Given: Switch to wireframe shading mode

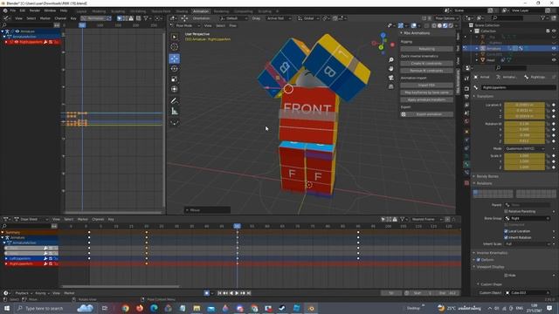Looking at the screenshot, I should [434, 25].
